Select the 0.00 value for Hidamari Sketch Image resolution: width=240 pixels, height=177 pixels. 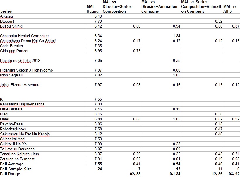(x=161, y=68)
